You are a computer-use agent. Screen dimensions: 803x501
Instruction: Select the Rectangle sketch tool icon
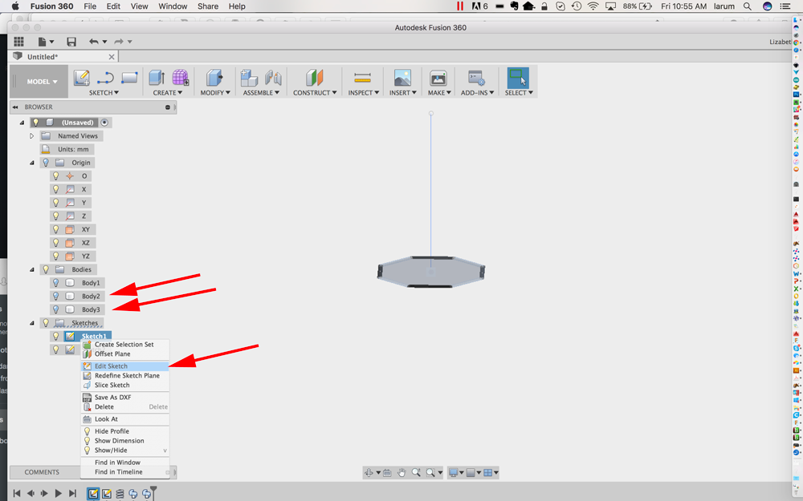(x=129, y=78)
